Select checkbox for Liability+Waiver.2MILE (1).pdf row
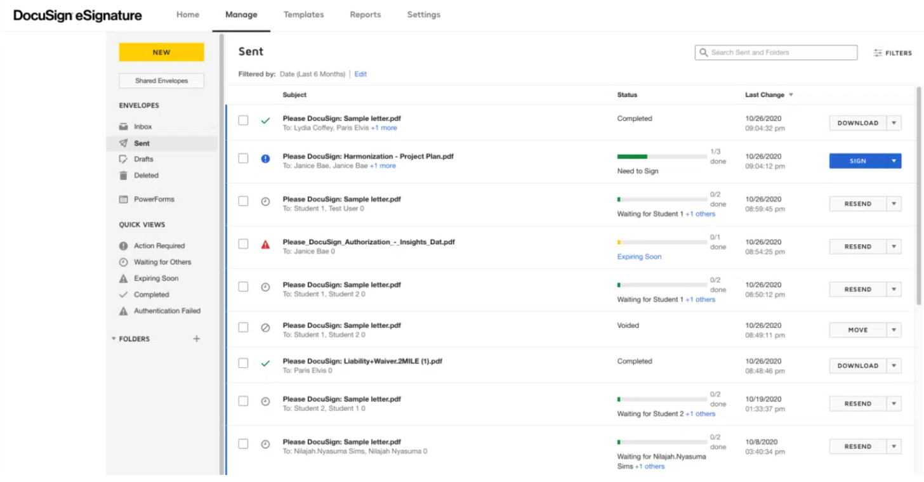This screenshot has height=482, width=924. (243, 363)
